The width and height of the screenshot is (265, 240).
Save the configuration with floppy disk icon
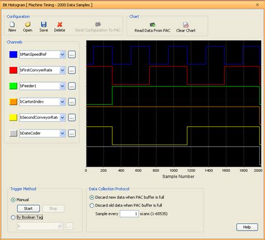click(x=44, y=25)
